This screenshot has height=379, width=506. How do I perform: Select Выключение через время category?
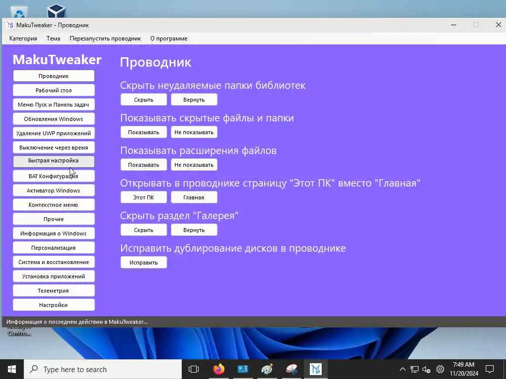point(53,147)
